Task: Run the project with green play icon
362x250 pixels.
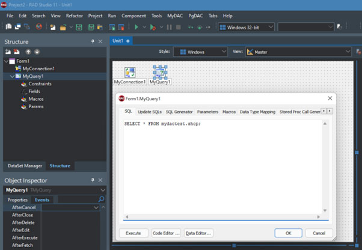Action: [137, 27]
